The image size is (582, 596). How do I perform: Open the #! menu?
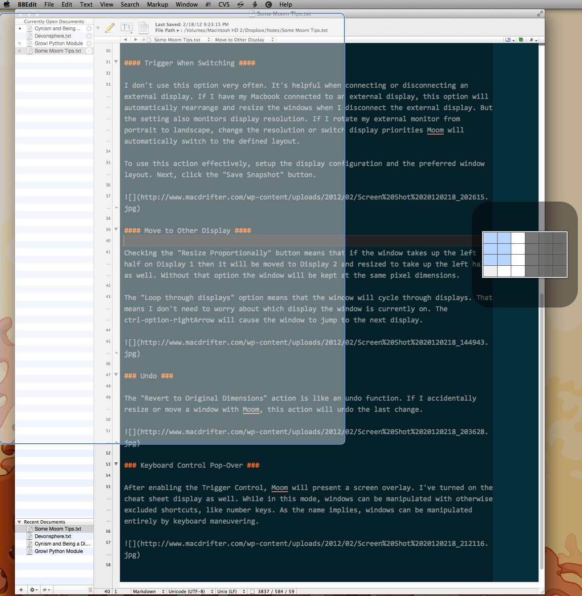coord(208,5)
